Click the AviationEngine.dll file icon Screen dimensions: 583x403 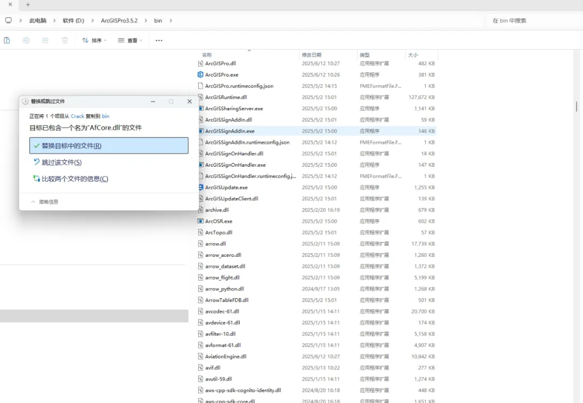200,356
